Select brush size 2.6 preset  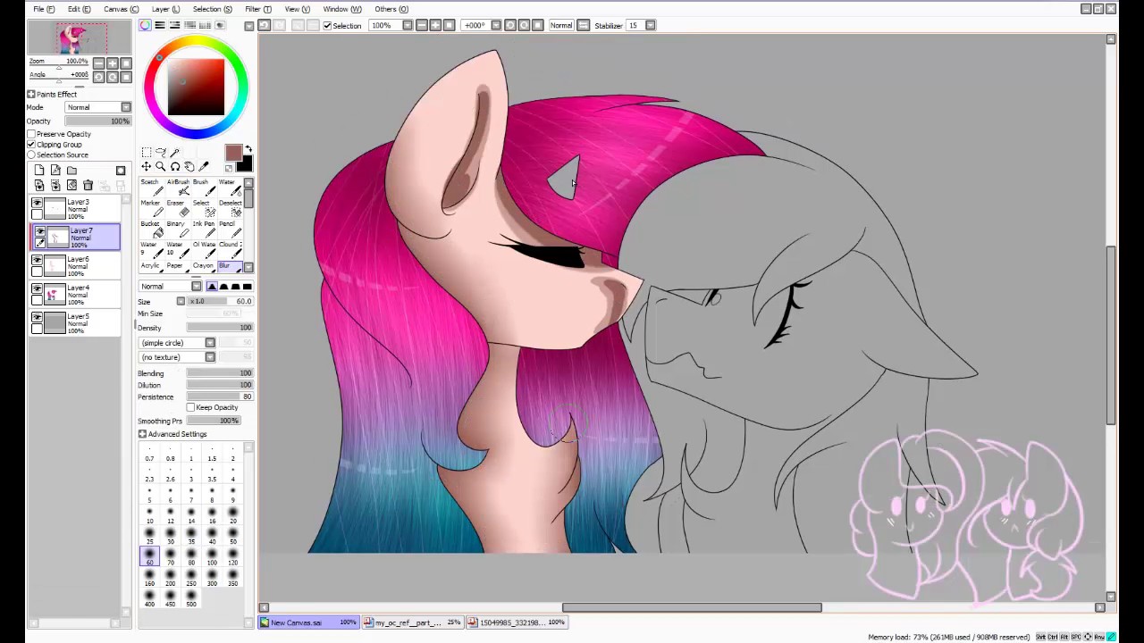tap(170, 474)
